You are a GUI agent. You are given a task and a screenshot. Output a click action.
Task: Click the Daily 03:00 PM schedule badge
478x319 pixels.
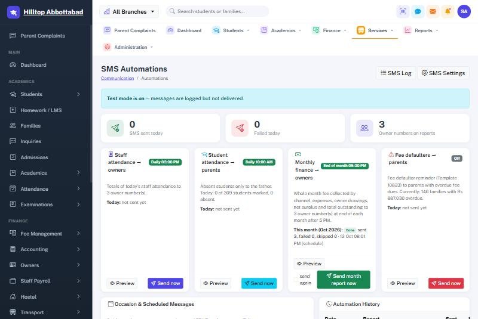click(166, 162)
